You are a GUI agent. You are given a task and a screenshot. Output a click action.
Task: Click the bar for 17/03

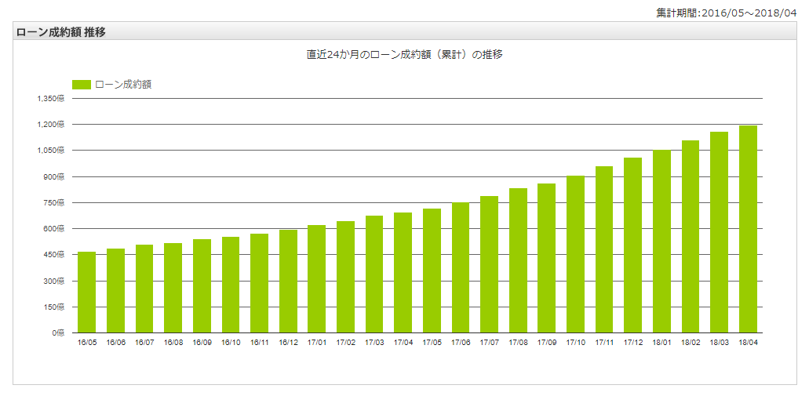click(x=374, y=274)
